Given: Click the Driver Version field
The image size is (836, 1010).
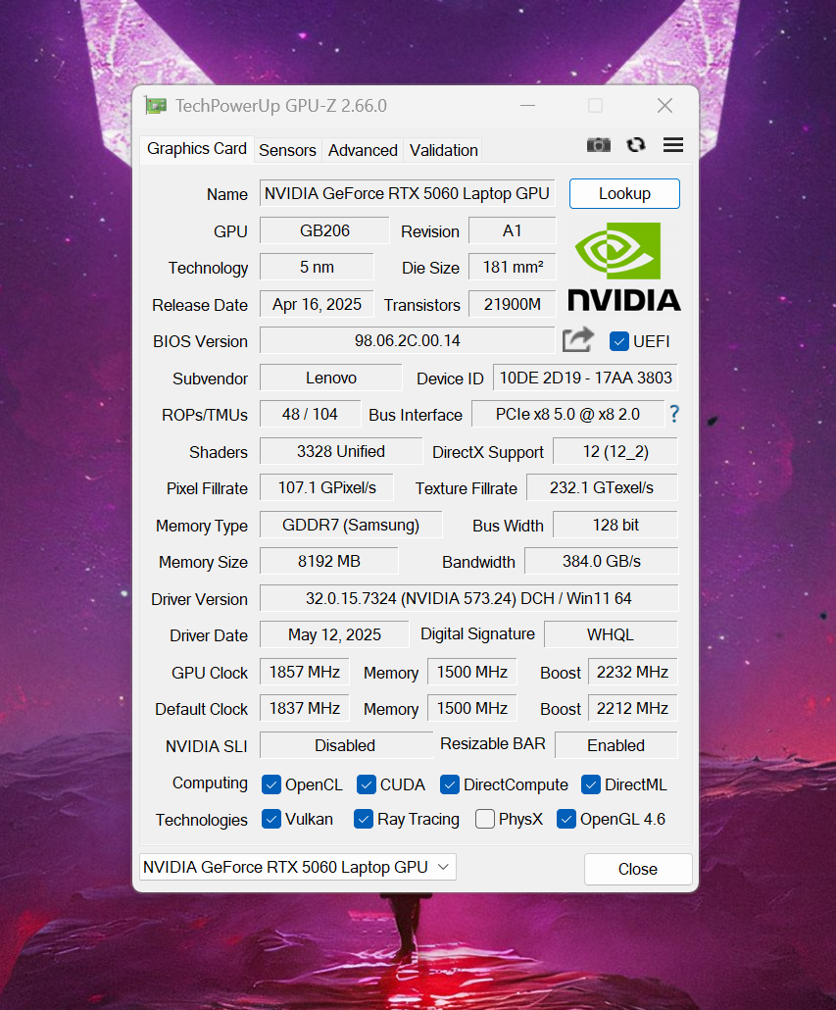Looking at the screenshot, I should click(468, 598).
